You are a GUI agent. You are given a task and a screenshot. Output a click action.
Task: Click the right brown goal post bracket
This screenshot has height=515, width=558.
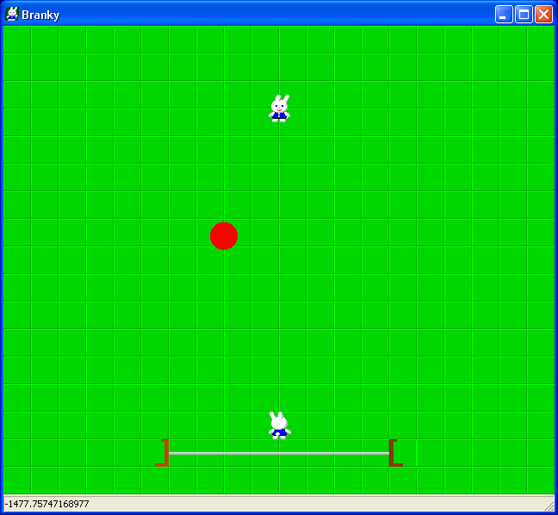pyautogui.click(x=394, y=452)
